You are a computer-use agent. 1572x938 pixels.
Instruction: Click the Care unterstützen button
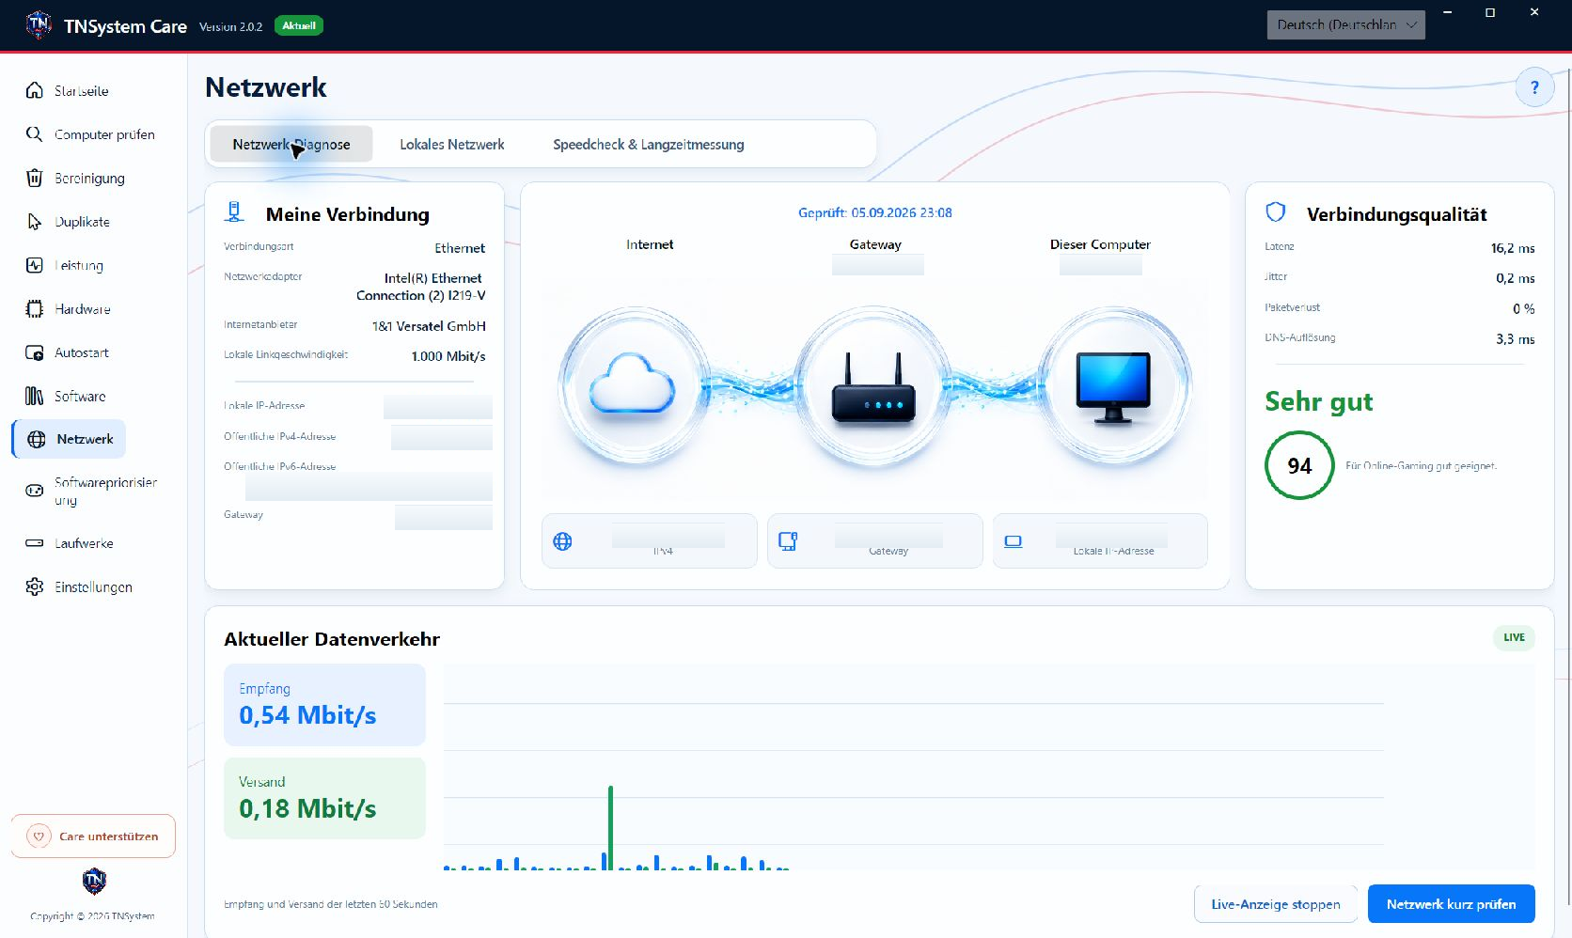(x=93, y=836)
